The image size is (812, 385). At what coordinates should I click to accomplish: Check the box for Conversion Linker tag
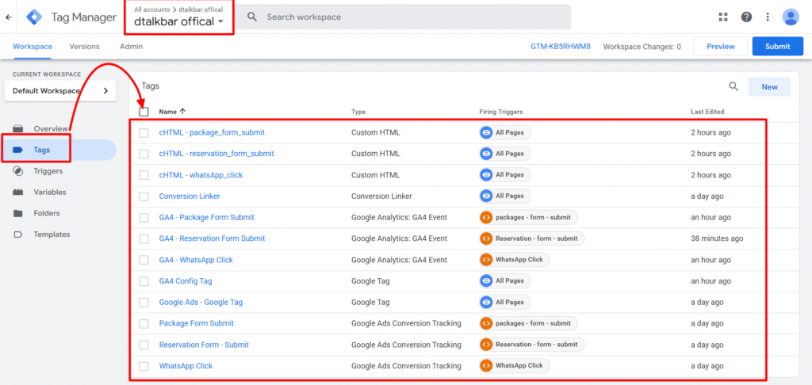[144, 196]
